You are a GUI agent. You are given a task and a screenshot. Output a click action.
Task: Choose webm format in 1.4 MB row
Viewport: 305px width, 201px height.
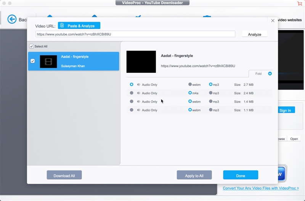point(190,101)
